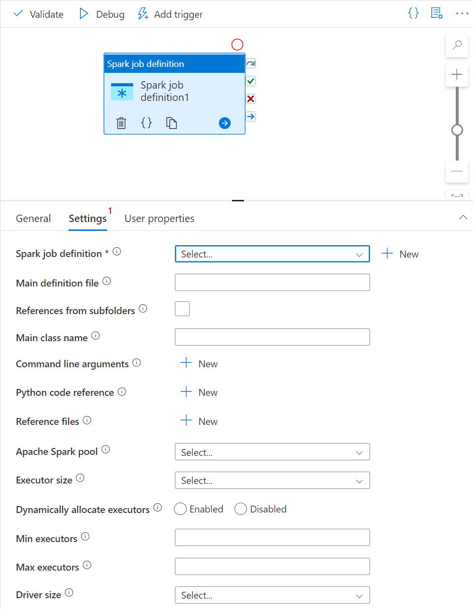This screenshot has width=473, height=609.
Task: Switch to the General tab
Action: click(33, 219)
